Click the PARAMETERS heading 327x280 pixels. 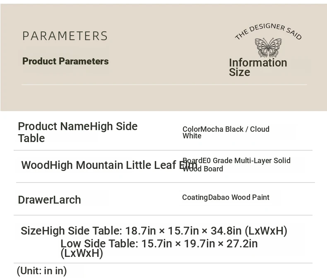pos(65,36)
